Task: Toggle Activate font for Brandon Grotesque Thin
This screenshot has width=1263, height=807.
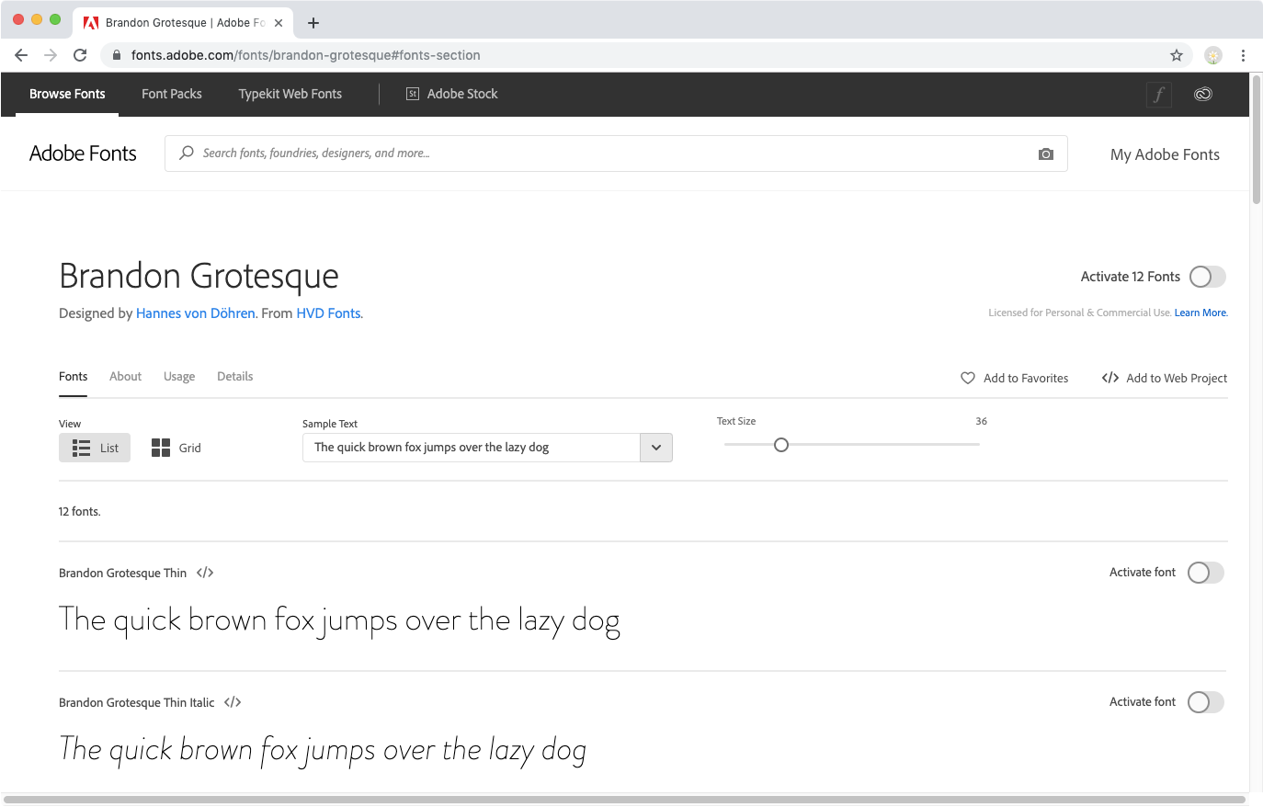Action: click(1205, 573)
